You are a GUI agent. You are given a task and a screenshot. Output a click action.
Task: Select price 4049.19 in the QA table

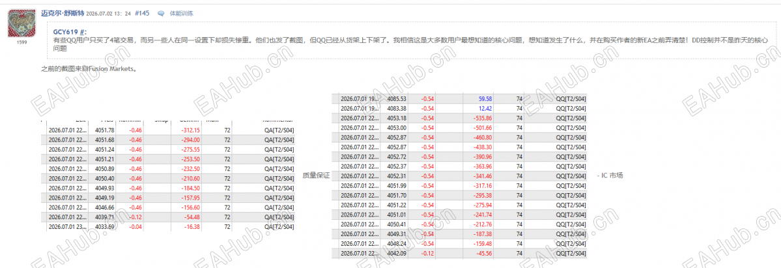(104, 197)
